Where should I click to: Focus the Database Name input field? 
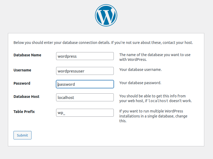tap(85, 56)
